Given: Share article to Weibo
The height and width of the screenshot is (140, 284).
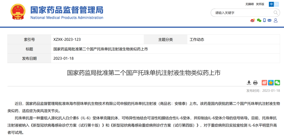Looking at the screenshot, I should coord(264,83).
